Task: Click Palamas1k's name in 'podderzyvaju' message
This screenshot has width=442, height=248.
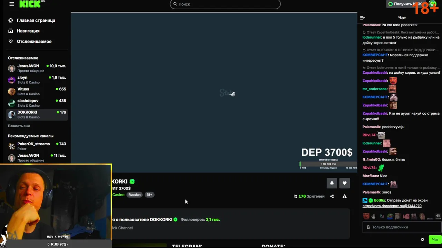Action: pyautogui.click(x=371, y=127)
